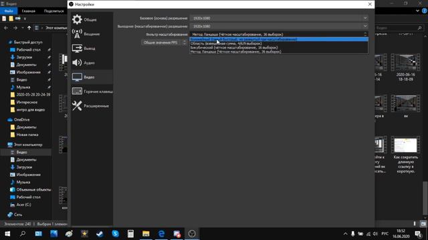The width and height of the screenshot is (428, 240).
Task: Select the Как сократить длинную ссылку file
Action: click(x=406, y=154)
